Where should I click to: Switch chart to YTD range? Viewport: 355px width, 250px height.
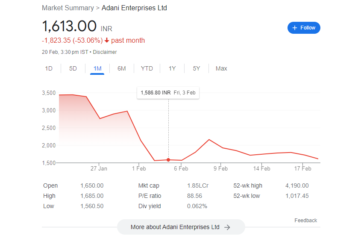pos(147,68)
